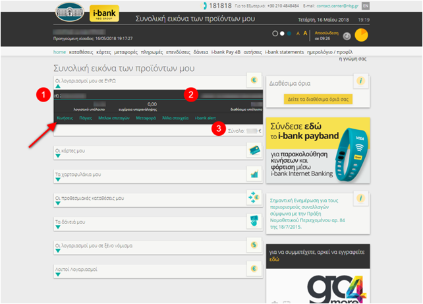Open the i-bank statements menu

[285, 52]
